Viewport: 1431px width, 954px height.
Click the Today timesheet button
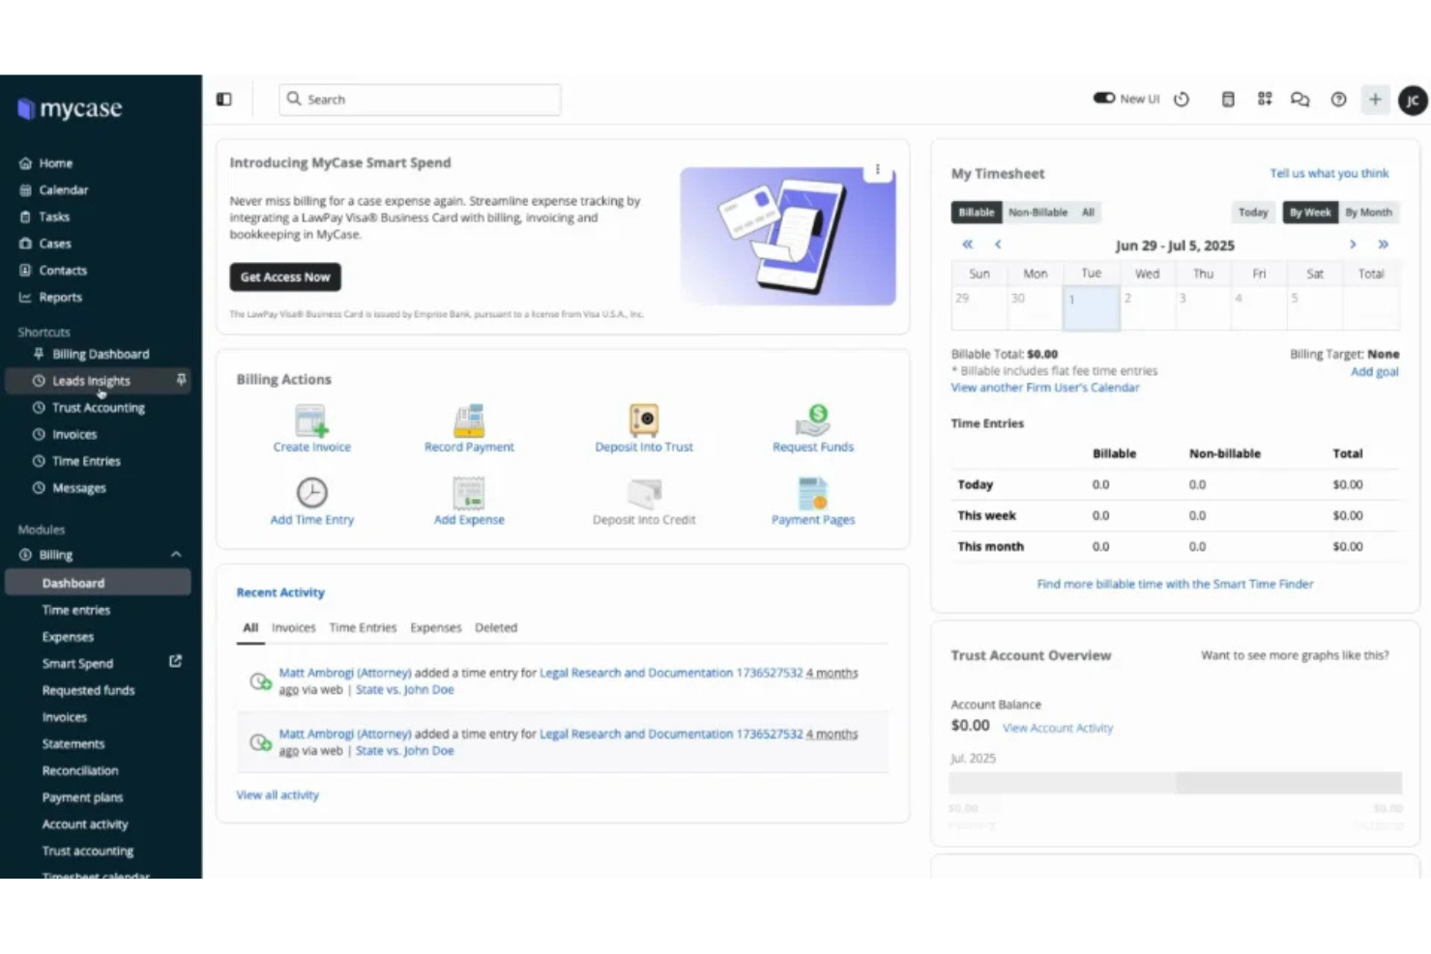pos(1253,213)
